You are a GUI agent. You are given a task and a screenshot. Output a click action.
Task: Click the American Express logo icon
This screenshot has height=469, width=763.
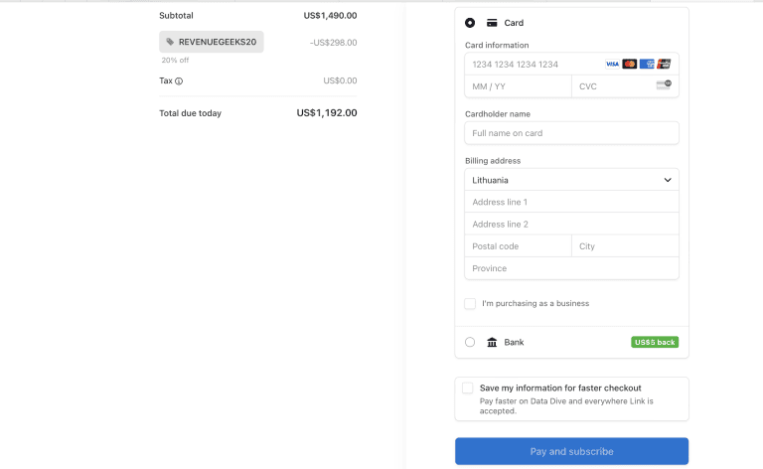click(x=647, y=64)
